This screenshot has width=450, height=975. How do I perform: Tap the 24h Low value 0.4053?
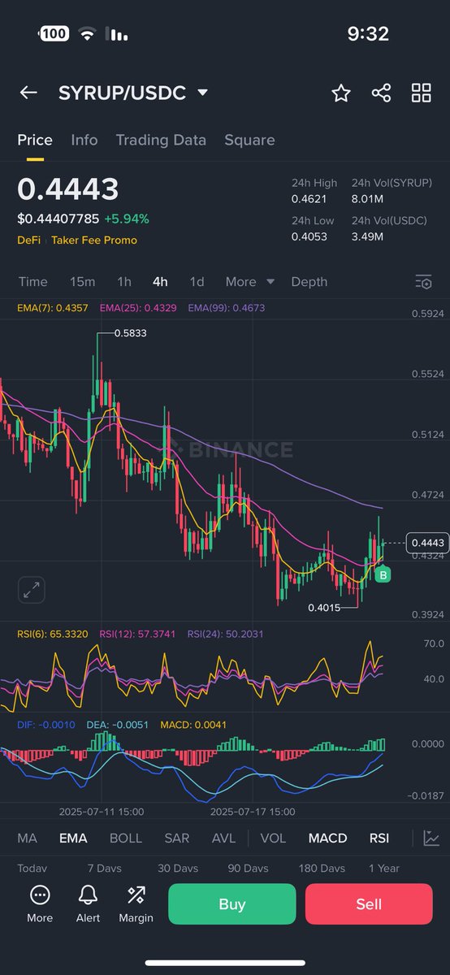[x=309, y=236]
